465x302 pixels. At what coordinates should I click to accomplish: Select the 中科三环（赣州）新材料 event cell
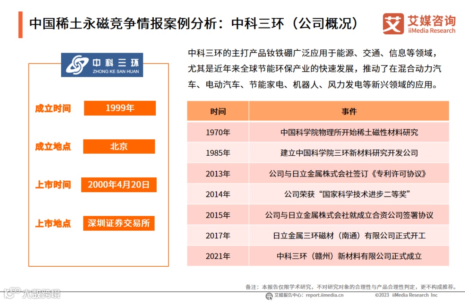349,256
